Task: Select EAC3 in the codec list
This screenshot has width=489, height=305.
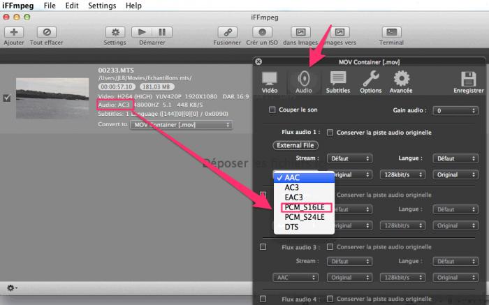Action: coord(304,198)
